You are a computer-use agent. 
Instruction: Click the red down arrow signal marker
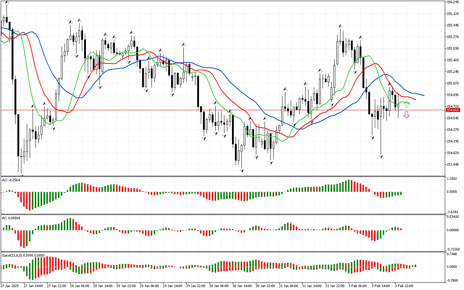pos(407,115)
